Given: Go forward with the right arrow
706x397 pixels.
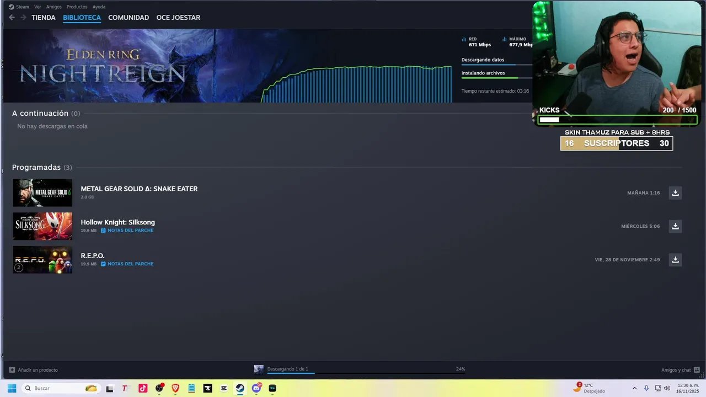Looking at the screenshot, I should [23, 18].
